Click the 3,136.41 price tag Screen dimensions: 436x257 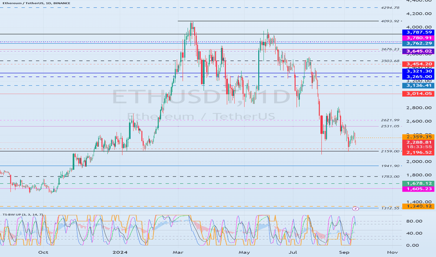point(418,86)
